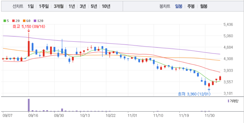Screen dimensions: 244x123
Task: Click the large 09/16 volume bar
Action: [x=29, y=105]
